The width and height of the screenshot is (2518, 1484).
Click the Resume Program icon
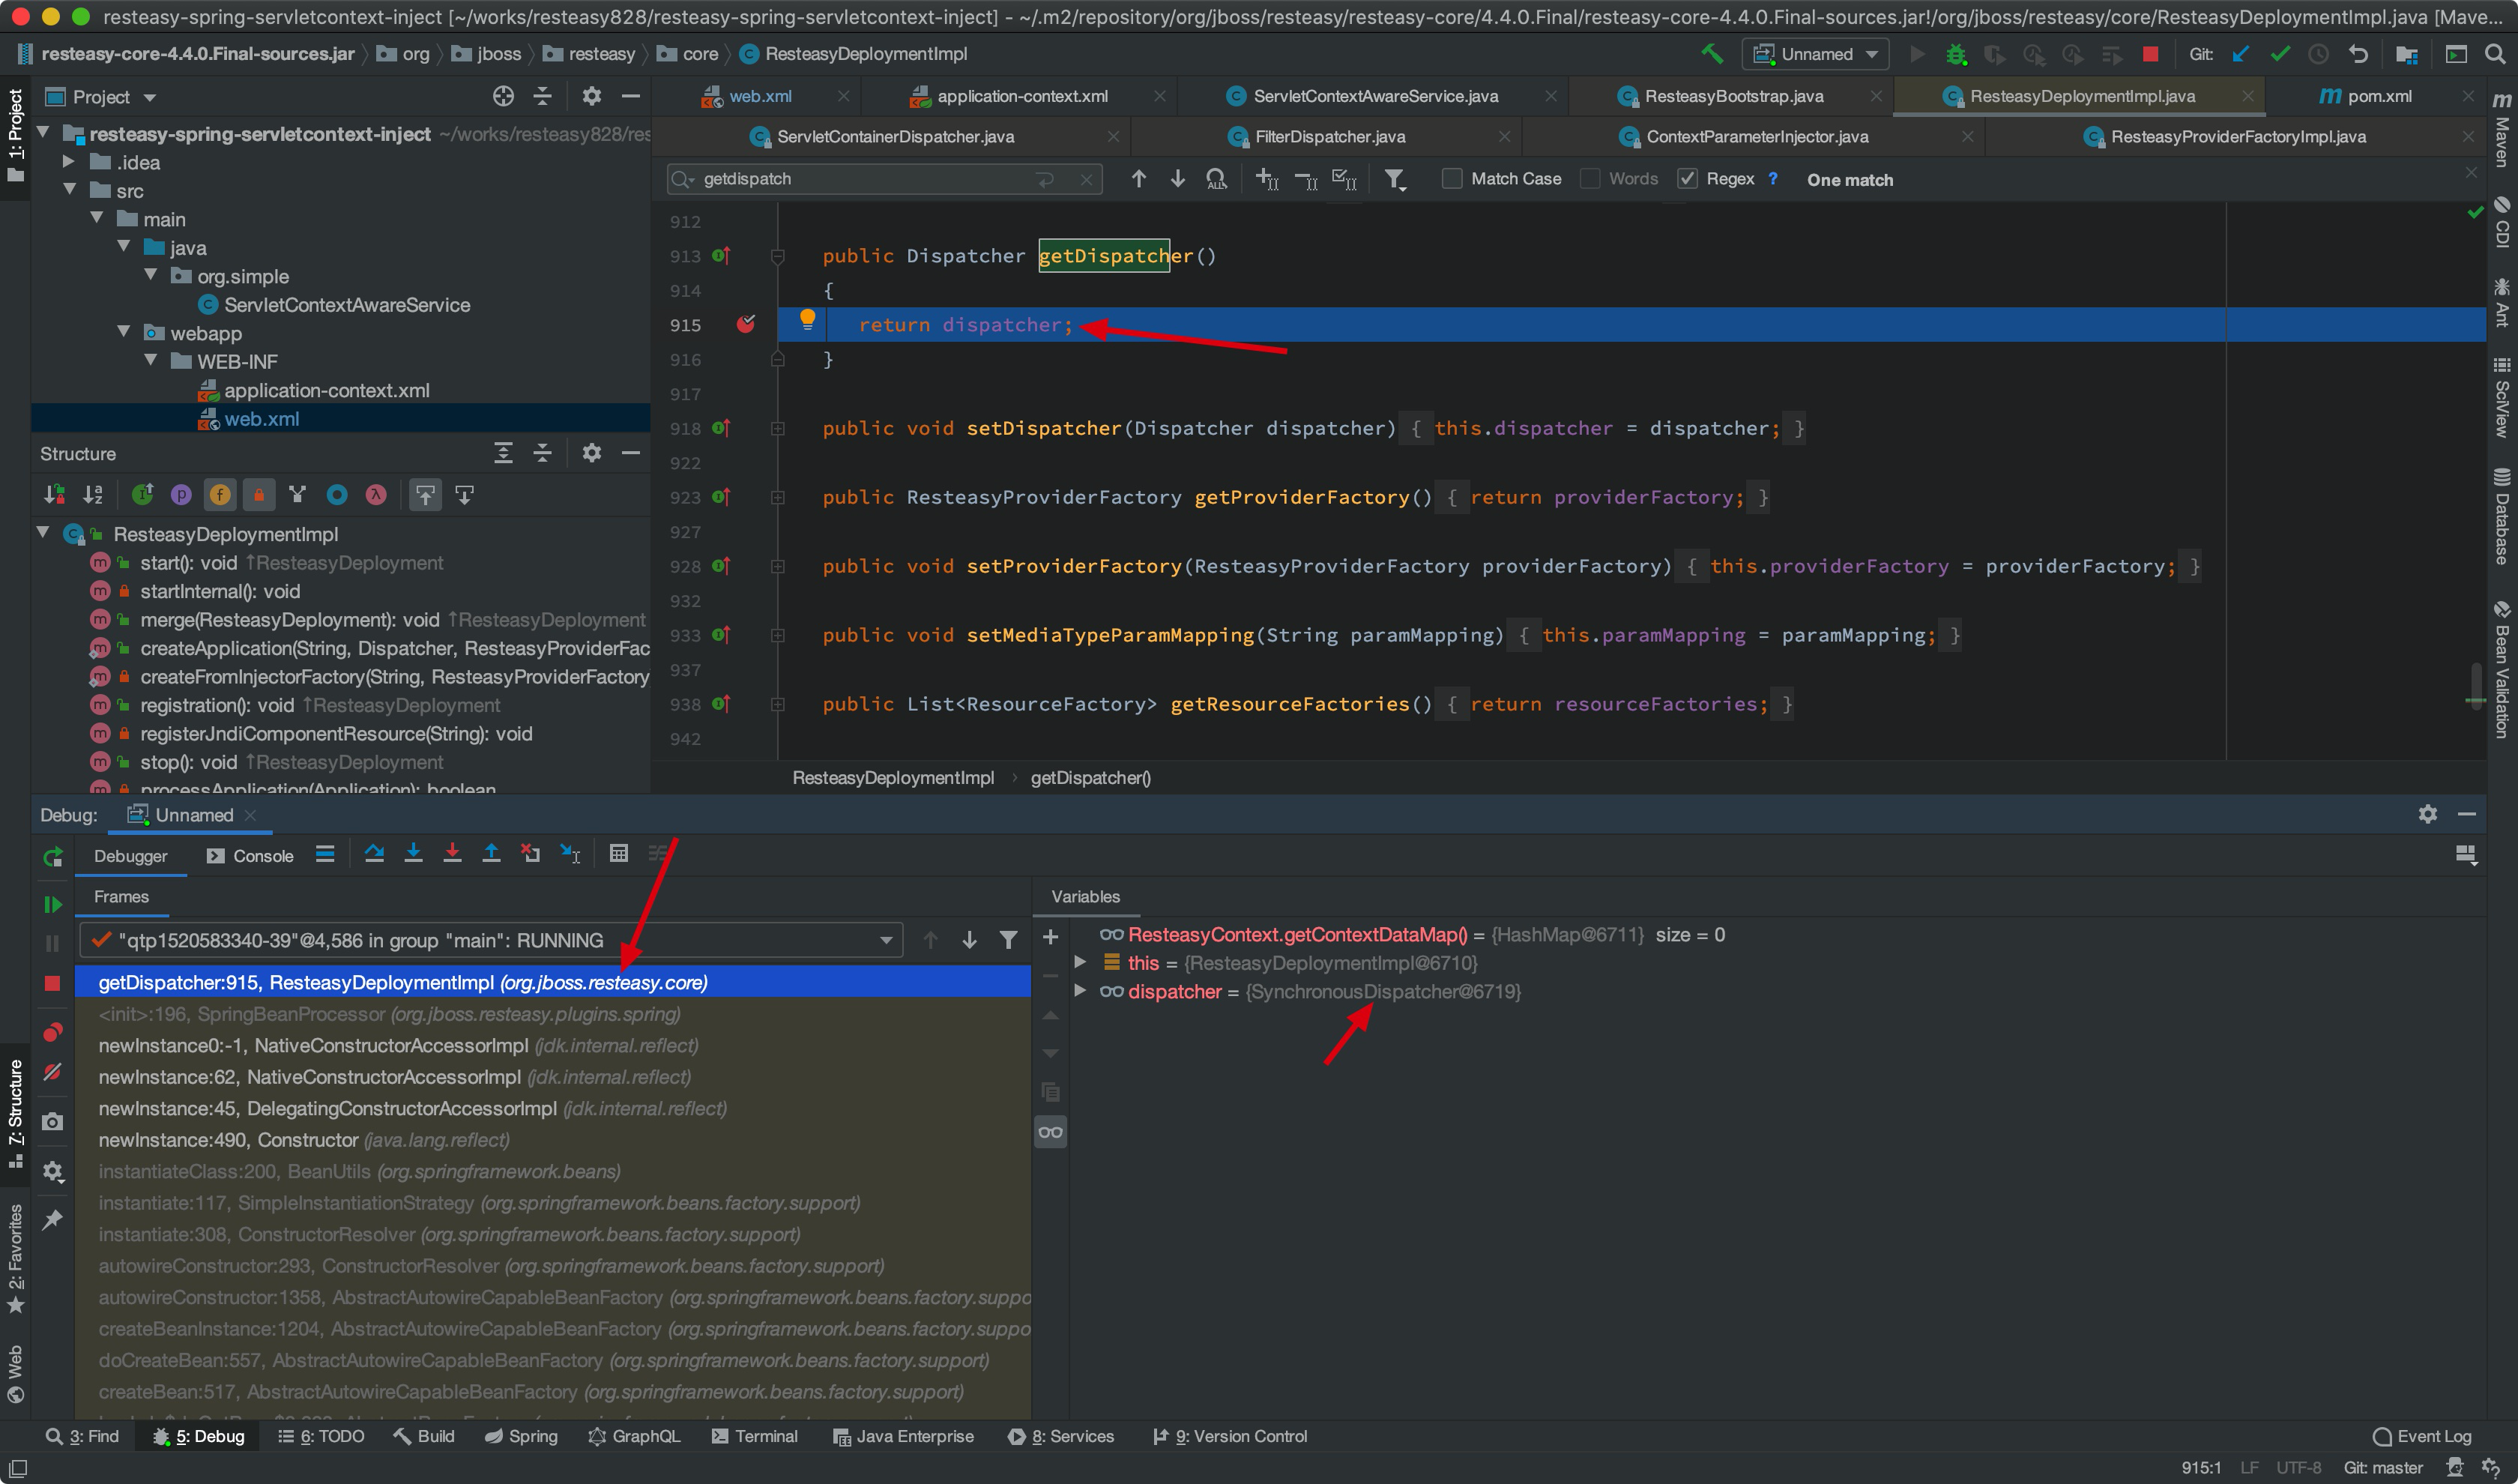[53, 905]
